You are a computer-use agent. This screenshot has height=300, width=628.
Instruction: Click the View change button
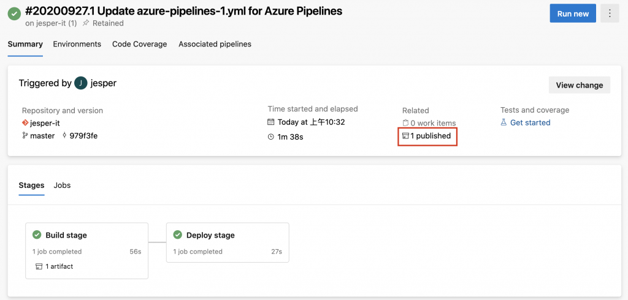coord(579,85)
